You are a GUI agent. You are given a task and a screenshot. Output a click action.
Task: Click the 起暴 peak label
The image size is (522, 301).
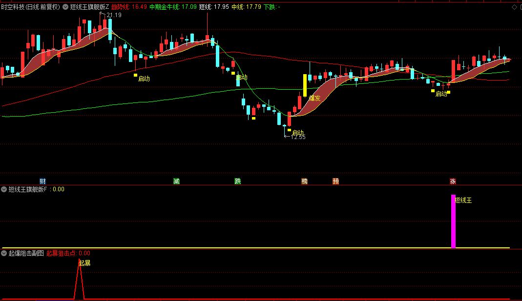[84, 263]
